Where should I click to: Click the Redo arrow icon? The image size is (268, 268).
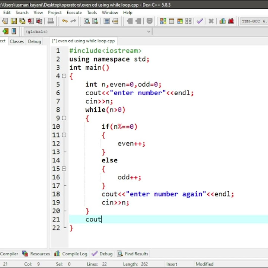(73, 21)
